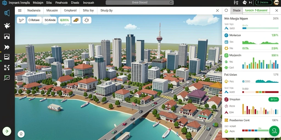The image size is (281, 140).
Task: Select the paper plane navigate tool
Action: point(21,20)
